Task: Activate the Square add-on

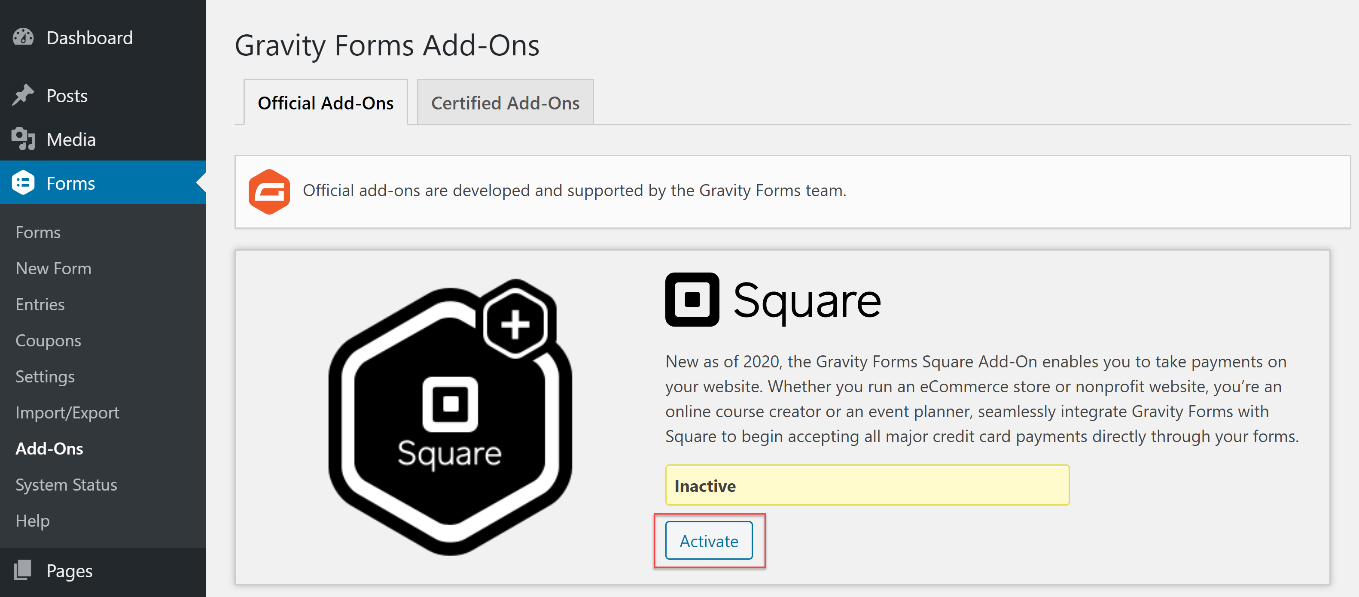Action: coord(709,541)
